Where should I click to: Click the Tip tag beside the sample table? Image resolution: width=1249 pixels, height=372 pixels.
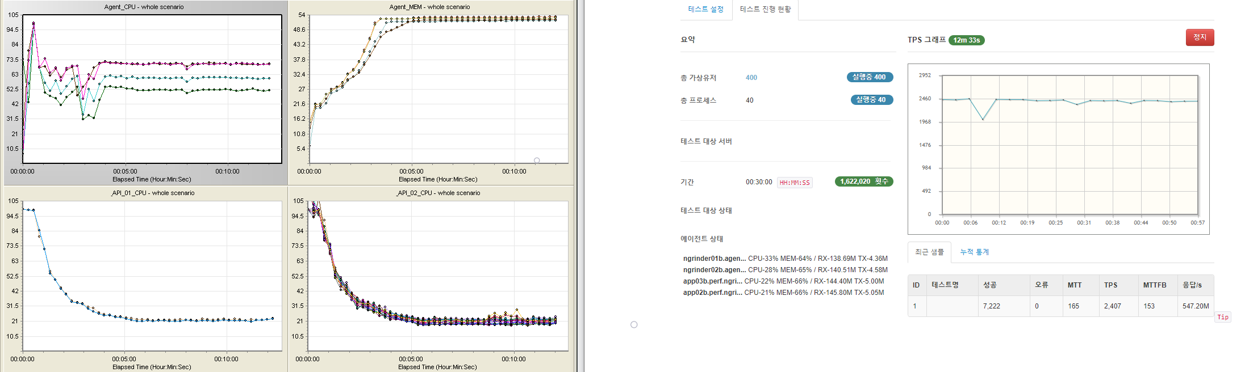tap(1222, 317)
